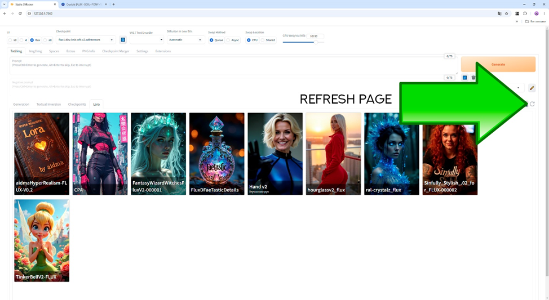This screenshot has width=549, height=300.
Task: Reload the browser page
Action: point(20,14)
